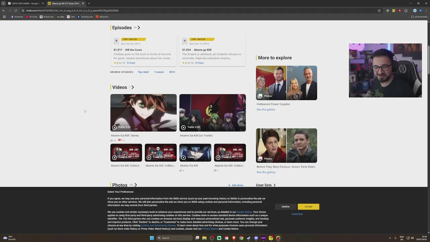The height and width of the screenshot is (242, 430).
Task: Play the Akame Ga Kill (Us Trailer) video
Action: click(213, 113)
